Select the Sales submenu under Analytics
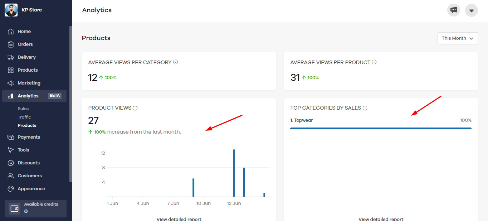 (x=23, y=109)
